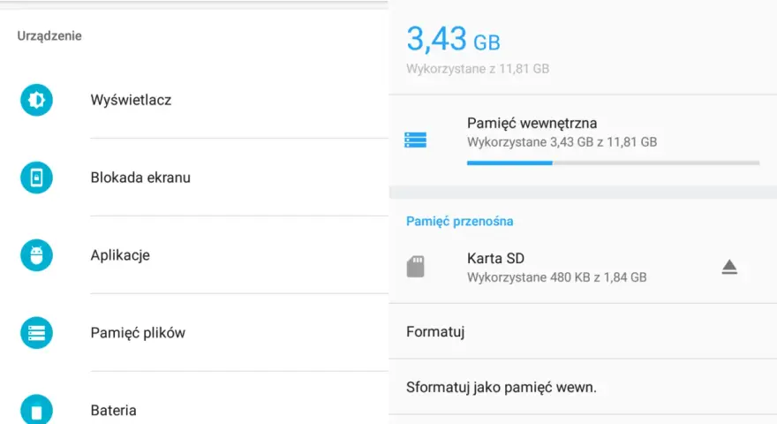The image size is (777, 424).
Task: Tap the internal storage stack icon
Action: 415,140
